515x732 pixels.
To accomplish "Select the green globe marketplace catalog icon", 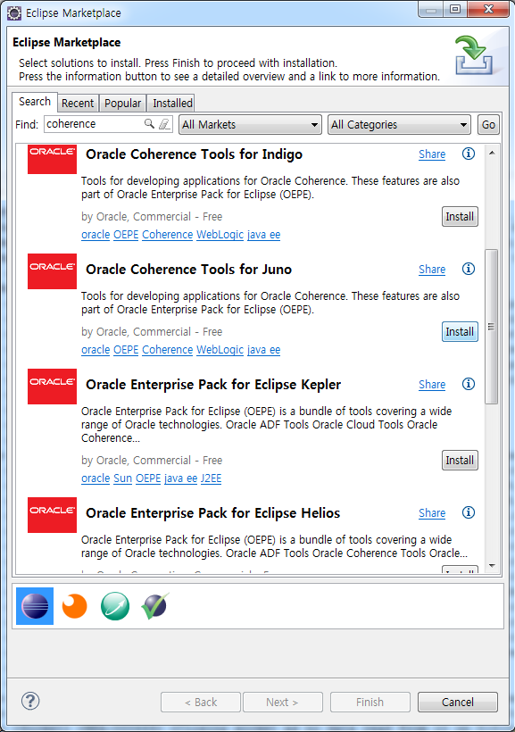I will coord(115,606).
